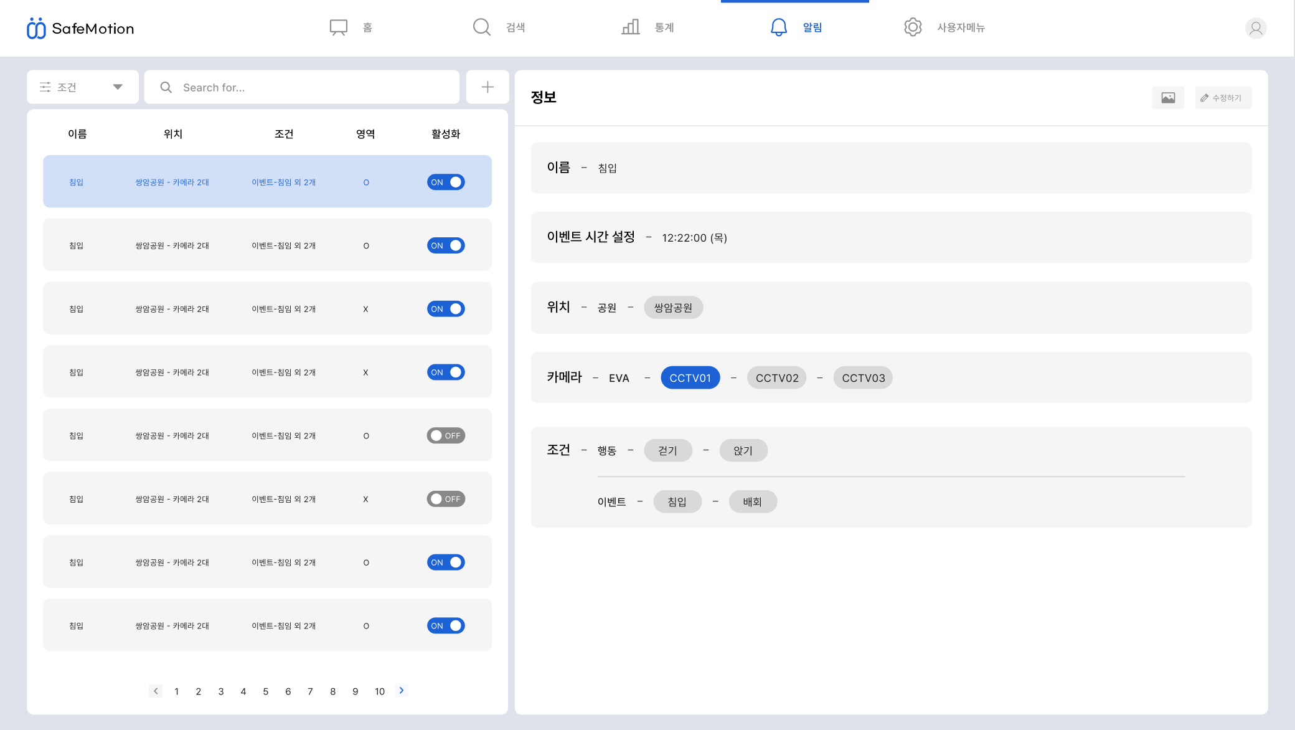Toggle the last row's ON switch
Viewport: 1295px width, 730px height.
(446, 625)
